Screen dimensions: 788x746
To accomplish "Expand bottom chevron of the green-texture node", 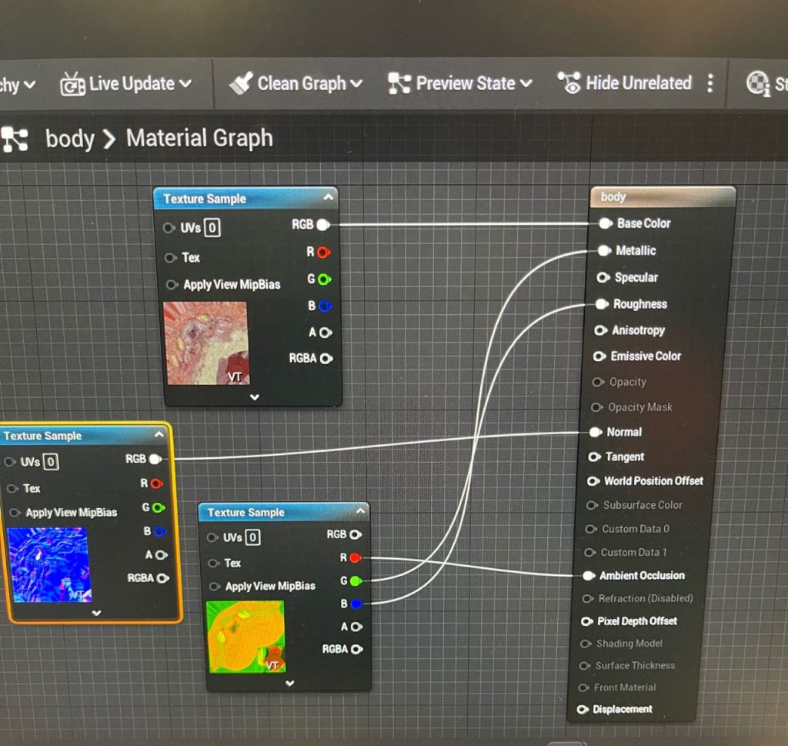I will click(289, 683).
